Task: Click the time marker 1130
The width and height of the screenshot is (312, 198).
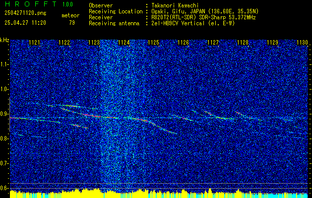Action: tap(303, 43)
